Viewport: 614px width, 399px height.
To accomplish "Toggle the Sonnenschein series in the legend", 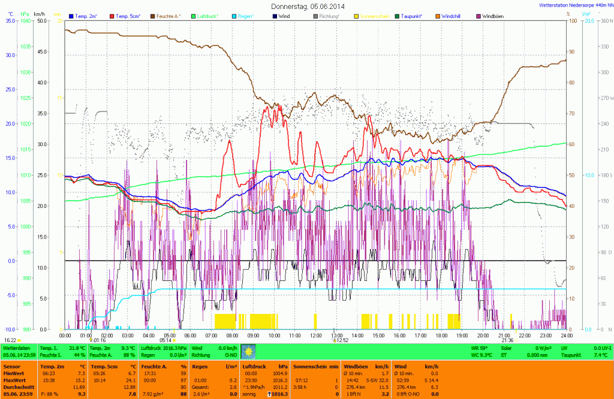I will pos(375,16).
